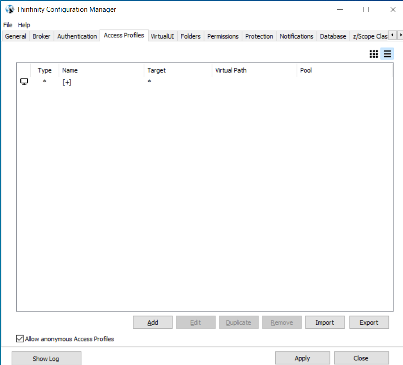Viewport: 403px width, 365px height.
Task: Select the Access Profiles tab
Action: coord(124,35)
